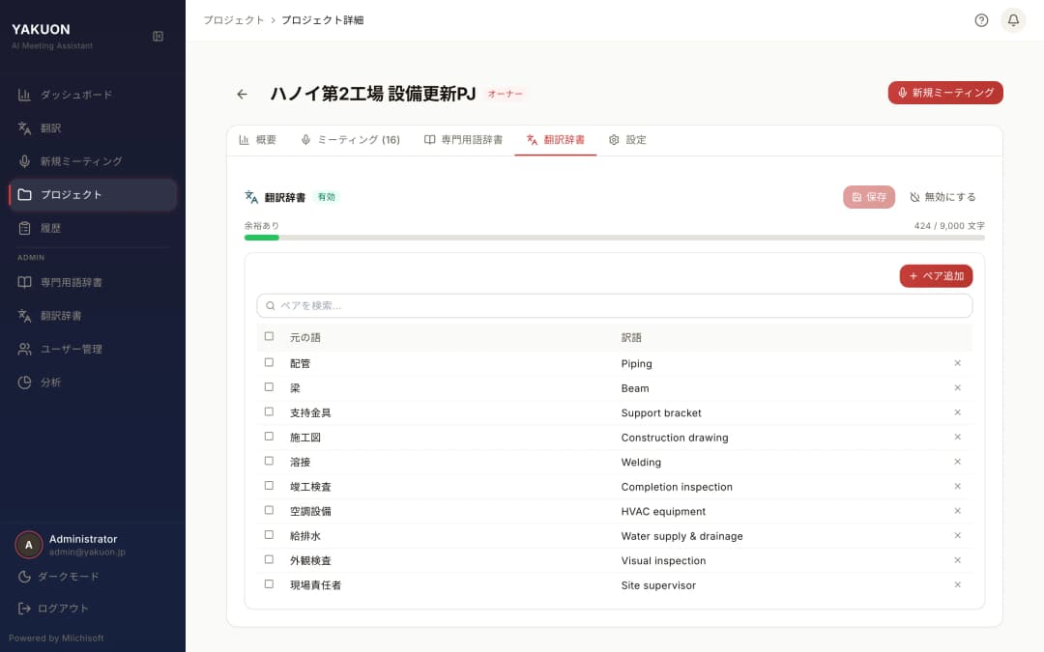Viewport: 1044px width, 652px height.
Task: Click 無効にする button
Action: (x=942, y=197)
